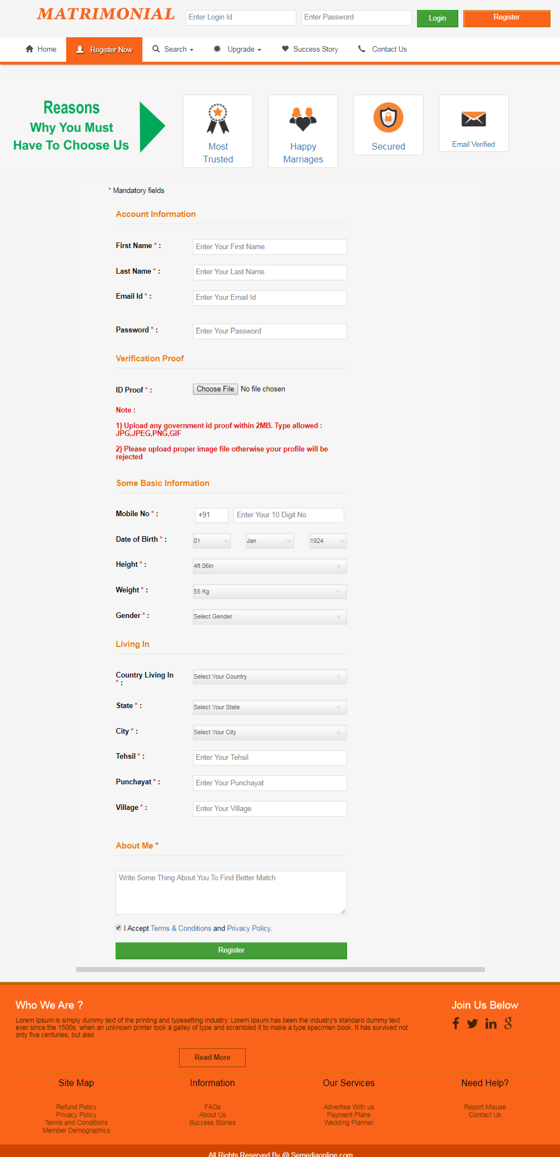
Task: Click the horizontal scrollbar below the form
Action: (280, 970)
